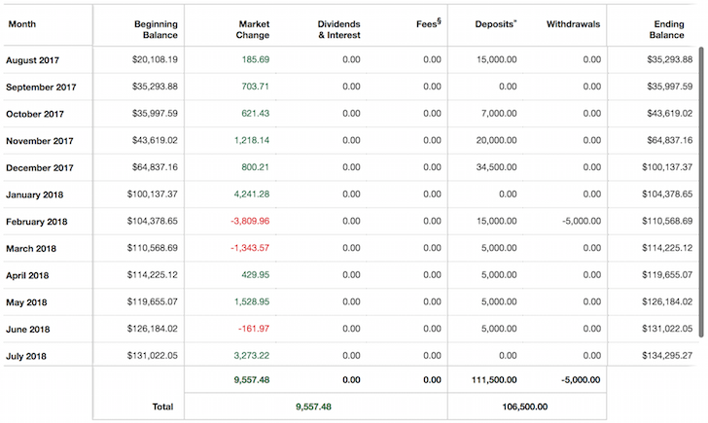Click the Withdrawals column header
This screenshot has height=423, width=708.
click(x=573, y=24)
